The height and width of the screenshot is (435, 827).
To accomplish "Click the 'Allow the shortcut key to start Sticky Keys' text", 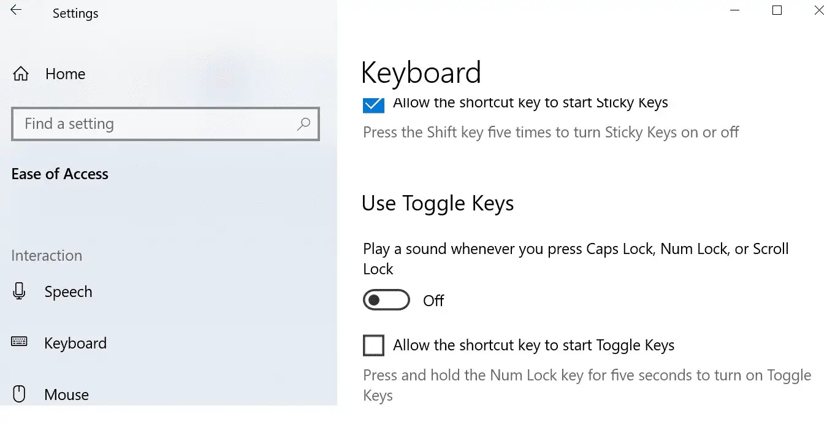I will 530,104.
